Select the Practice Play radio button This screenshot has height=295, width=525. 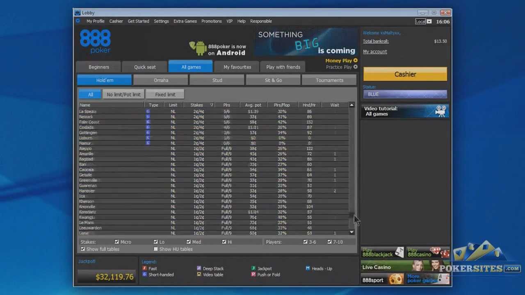355,67
